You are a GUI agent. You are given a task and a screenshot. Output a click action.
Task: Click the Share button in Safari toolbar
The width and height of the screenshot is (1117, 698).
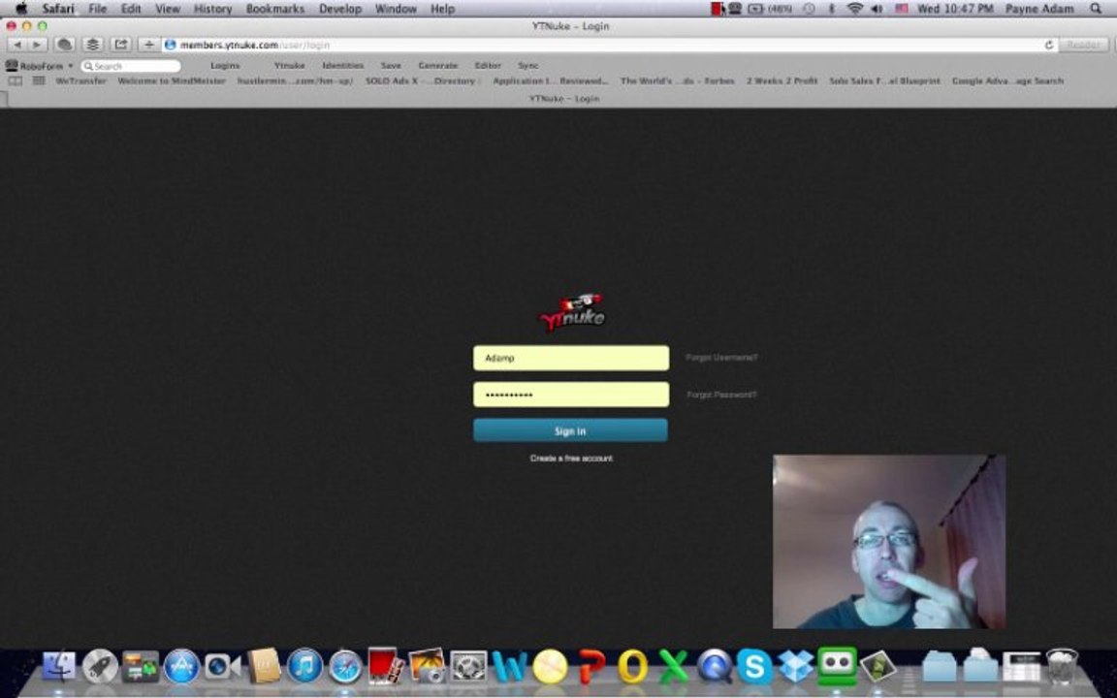click(x=120, y=45)
